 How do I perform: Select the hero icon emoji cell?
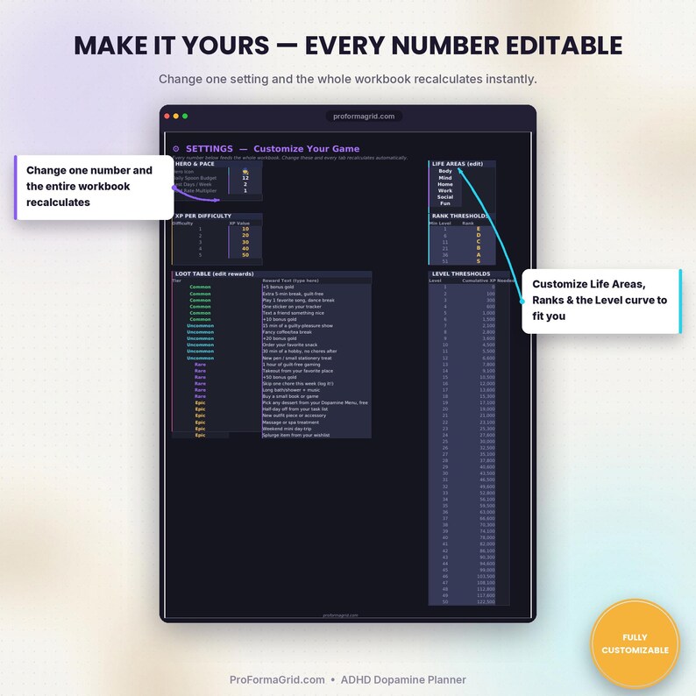(245, 171)
